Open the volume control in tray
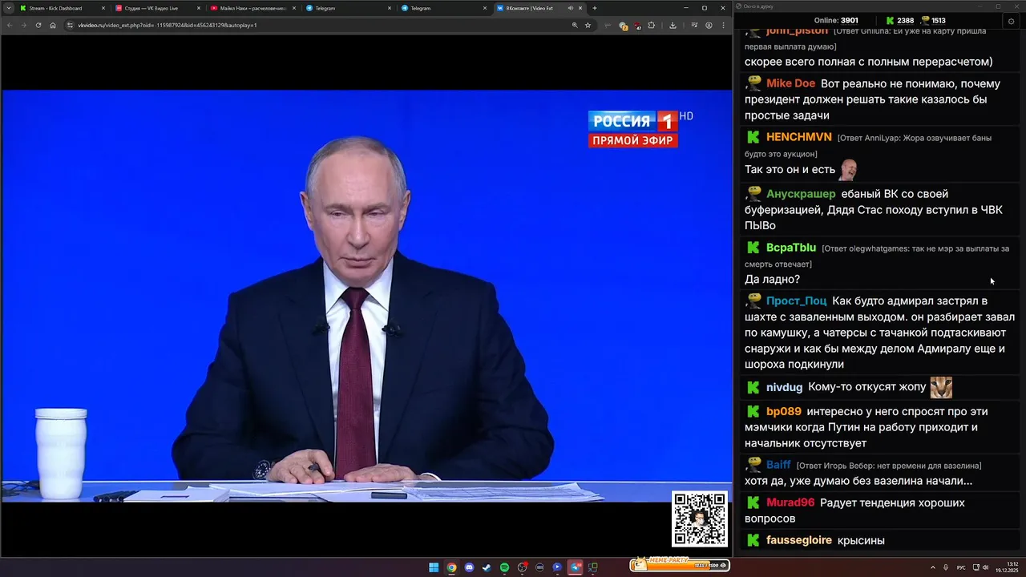The width and height of the screenshot is (1026, 577). [x=986, y=567]
